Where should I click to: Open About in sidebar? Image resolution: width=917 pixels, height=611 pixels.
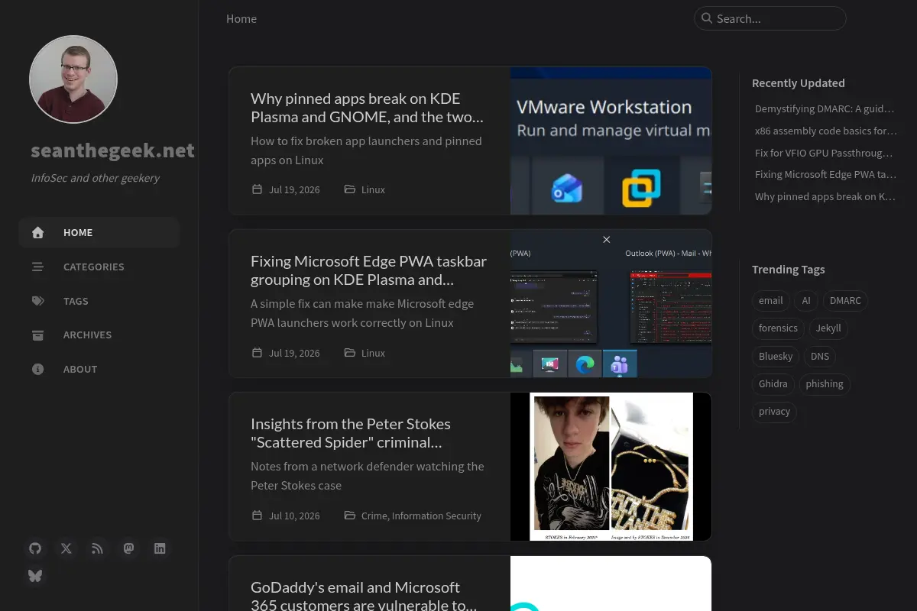tap(99, 369)
